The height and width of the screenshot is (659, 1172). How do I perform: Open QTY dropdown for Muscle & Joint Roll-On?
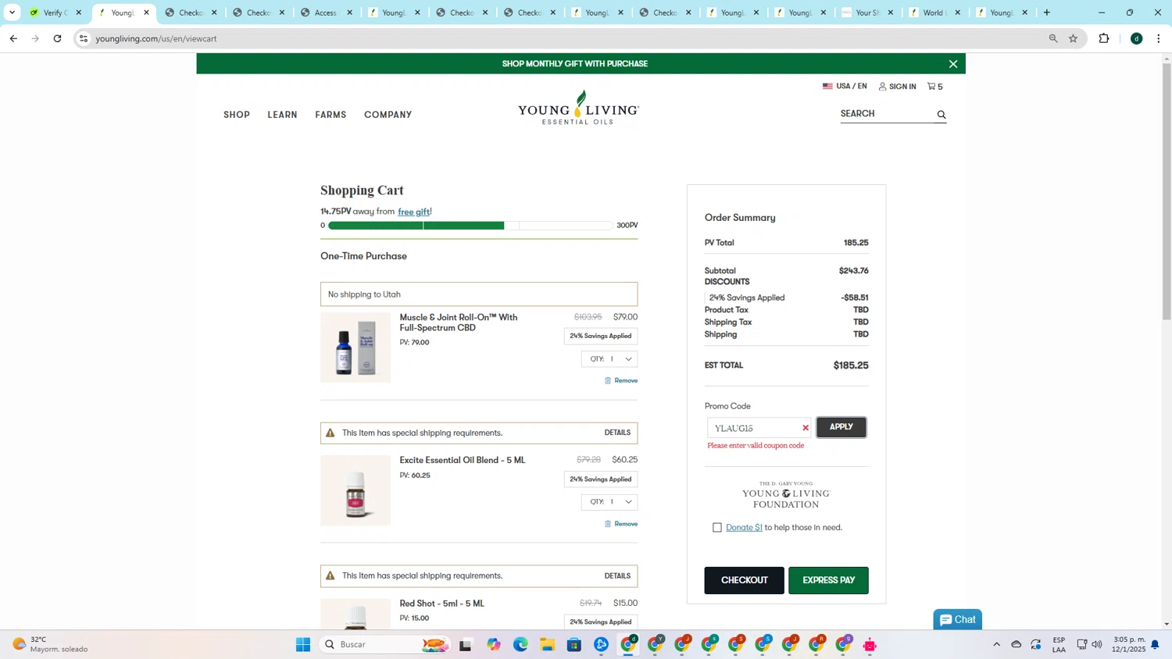[609, 359]
